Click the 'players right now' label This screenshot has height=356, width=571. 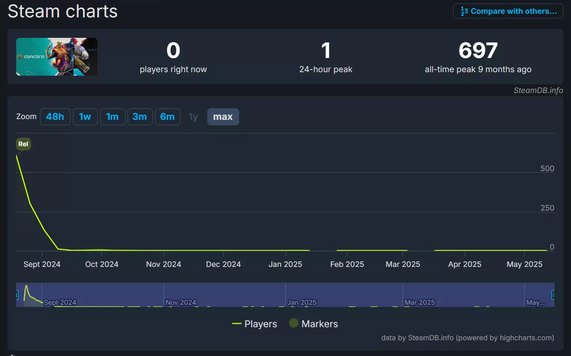pos(173,69)
